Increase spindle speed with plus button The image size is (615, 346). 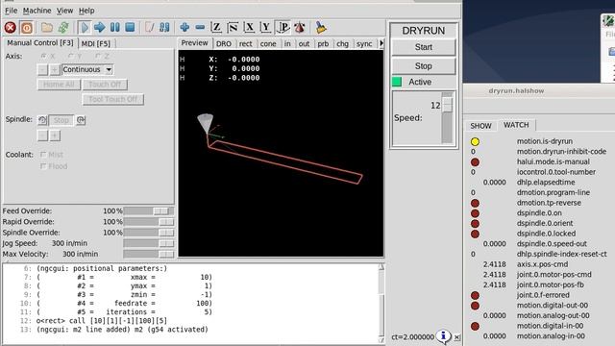pos(55,136)
